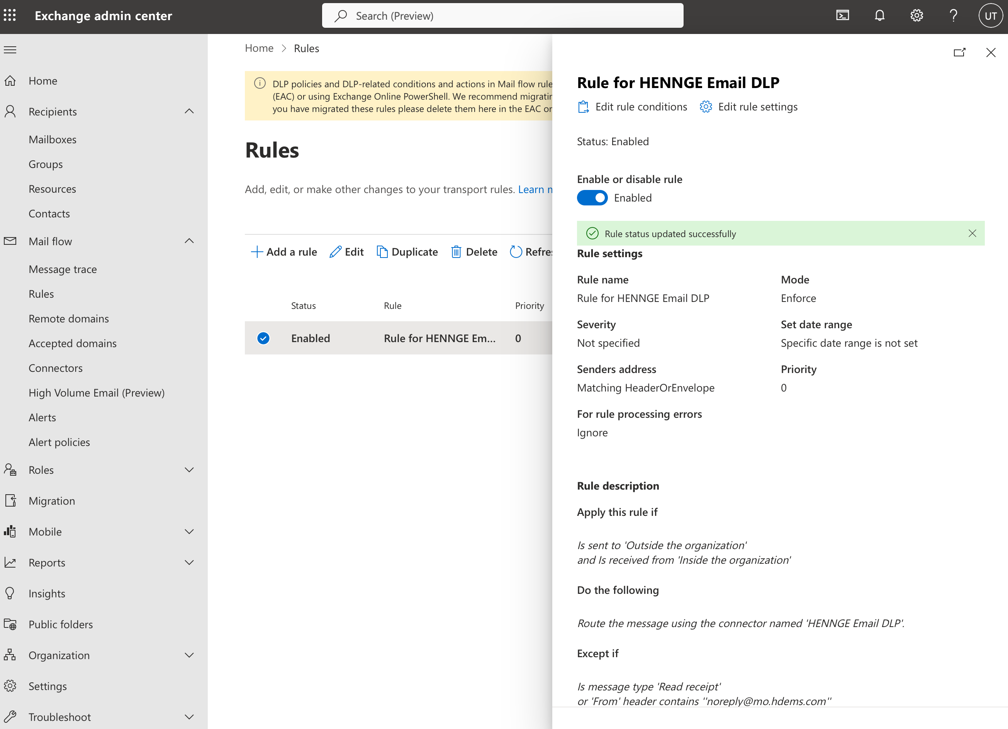Click the DLP warning info icon
The image size is (1008, 729).
click(x=260, y=83)
